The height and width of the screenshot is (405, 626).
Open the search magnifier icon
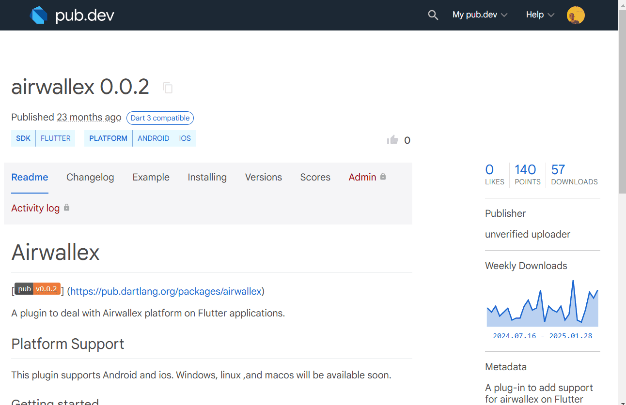[x=433, y=15]
